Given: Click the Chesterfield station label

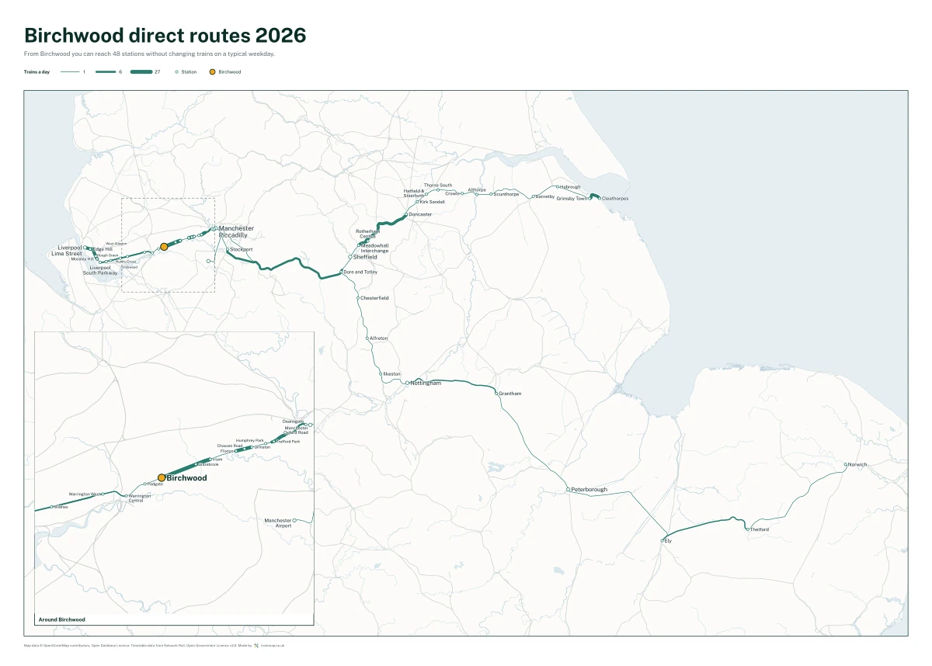Looking at the screenshot, I should pyautogui.click(x=374, y=298).
